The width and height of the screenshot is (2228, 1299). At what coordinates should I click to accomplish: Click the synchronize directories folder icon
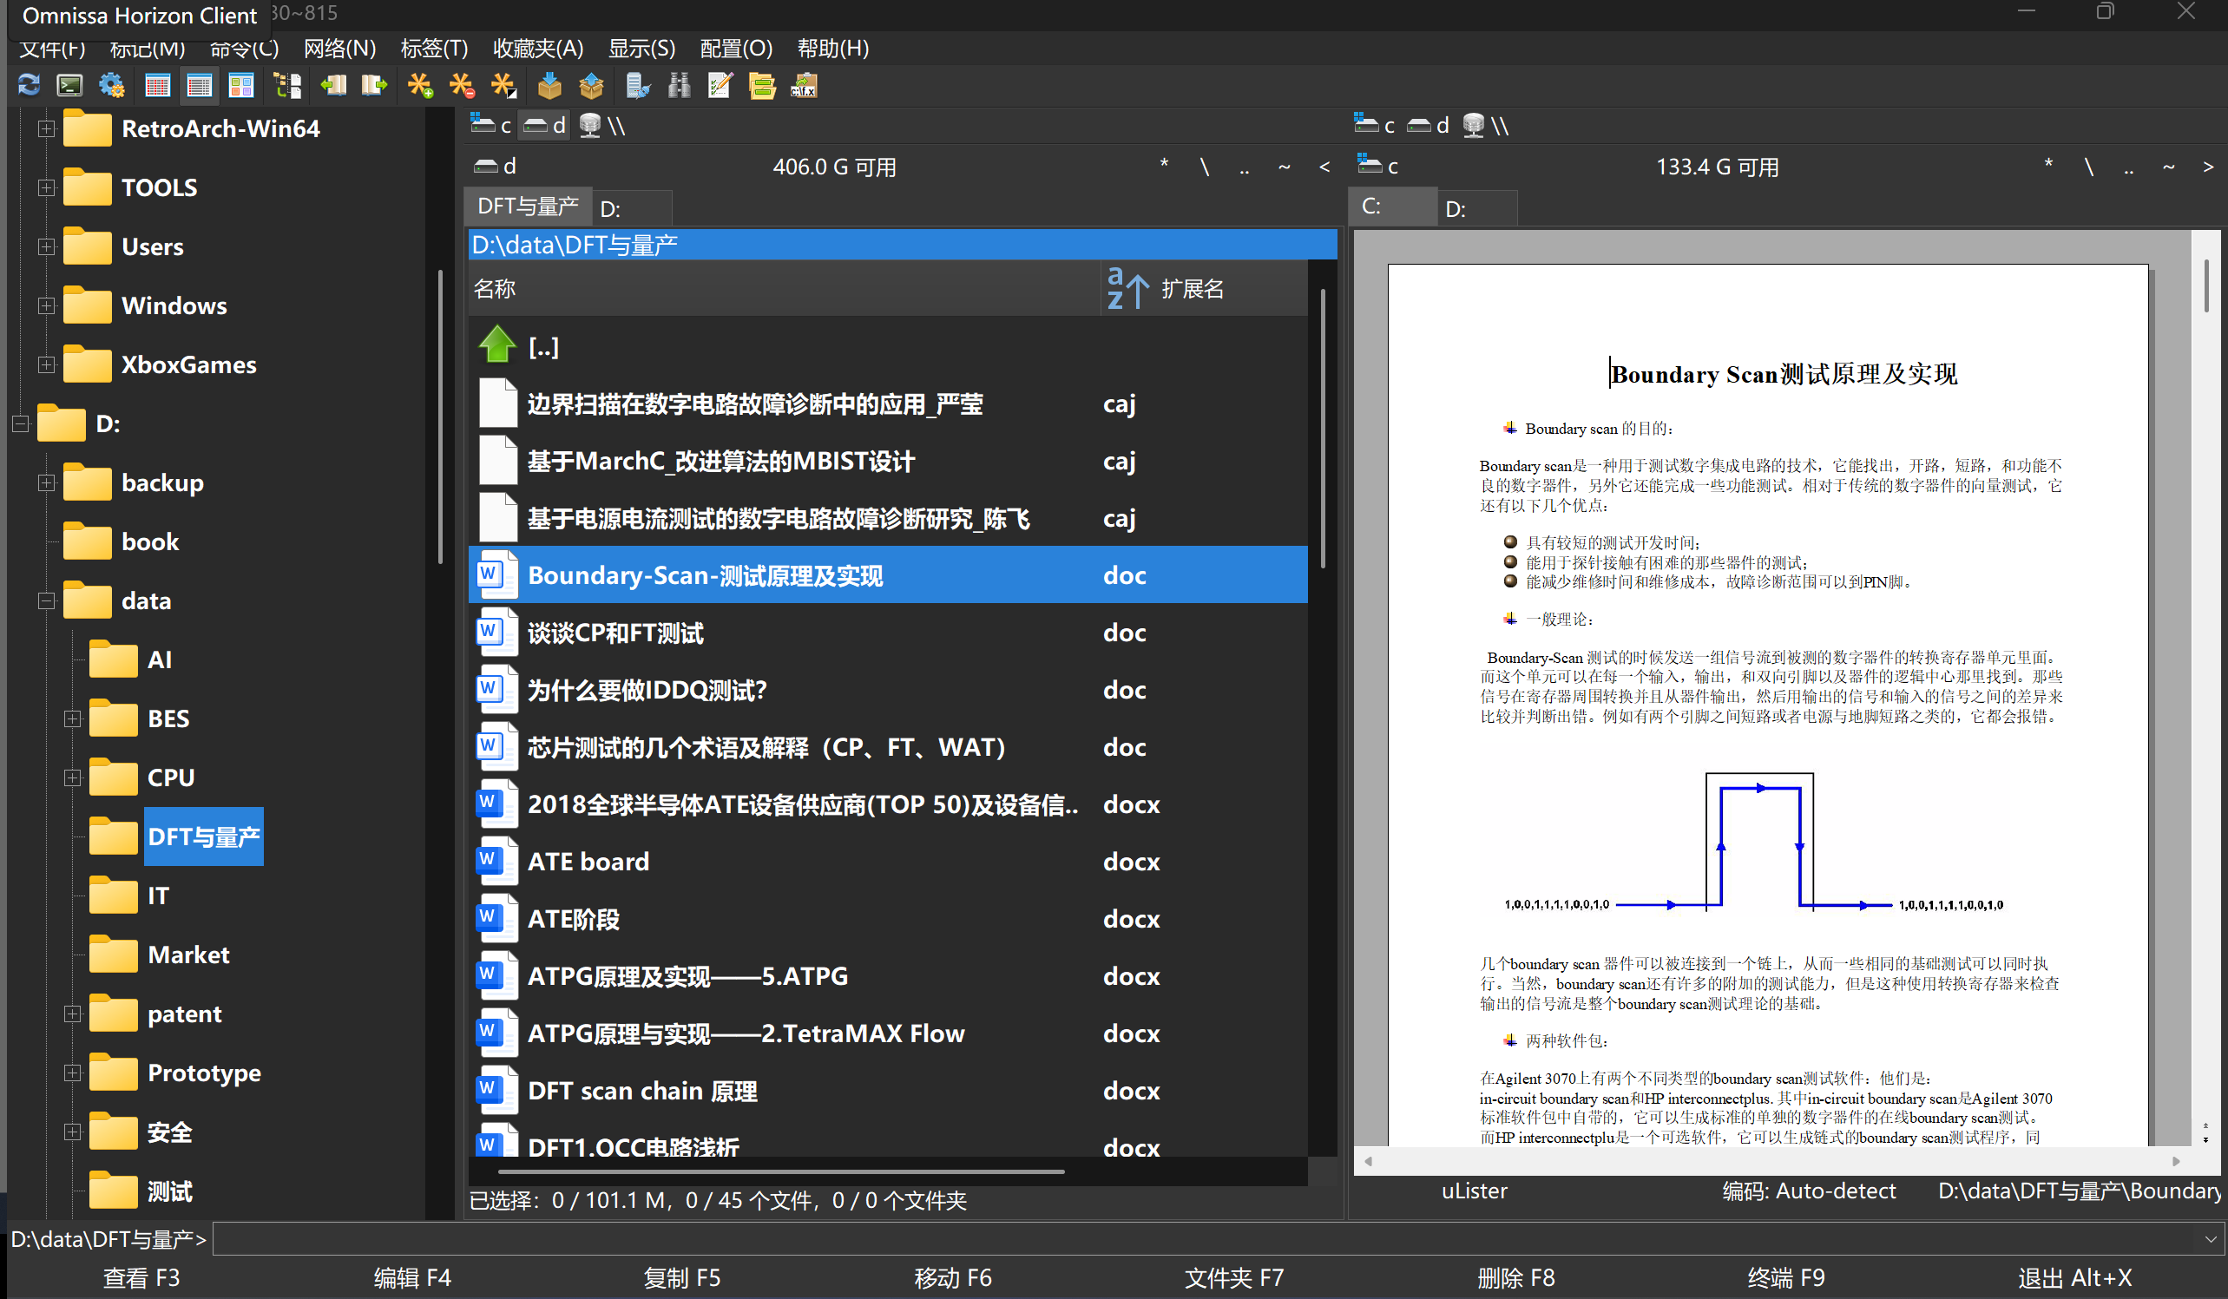[x=761, y=86]
